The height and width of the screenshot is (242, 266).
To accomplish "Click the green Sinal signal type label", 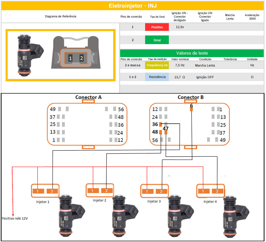I will coord(157,40).
